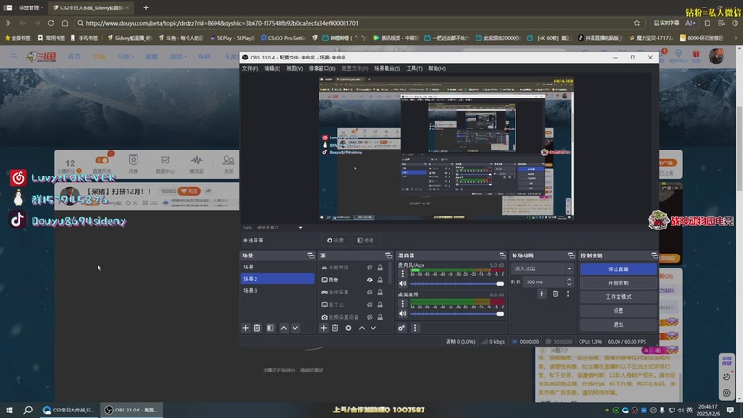
Task: Open 停靠窗口(D) menu in OBS
Action: point(322,68)
